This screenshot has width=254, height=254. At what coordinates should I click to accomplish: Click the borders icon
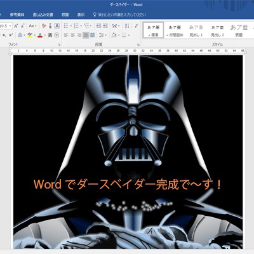tap(124, 35)
